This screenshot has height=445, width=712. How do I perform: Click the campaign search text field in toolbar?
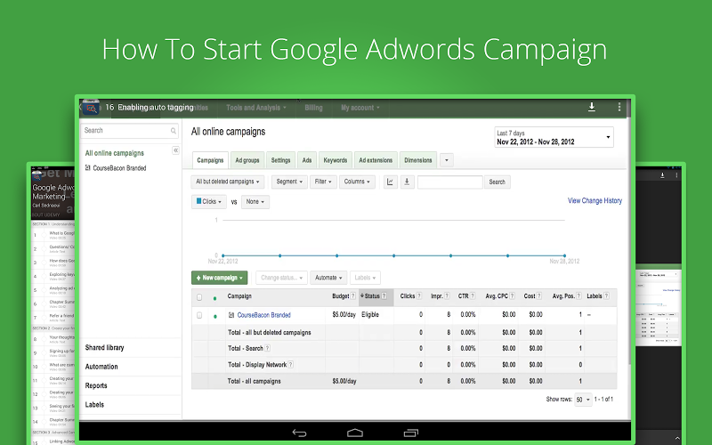point(449,182)
